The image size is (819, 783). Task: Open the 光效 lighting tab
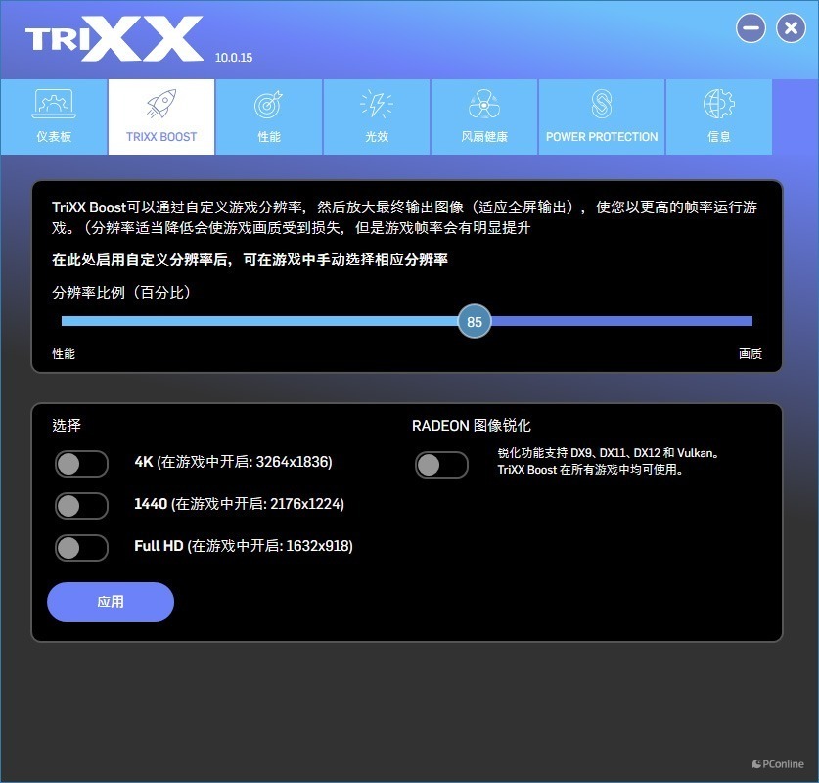tap(377, 117)
